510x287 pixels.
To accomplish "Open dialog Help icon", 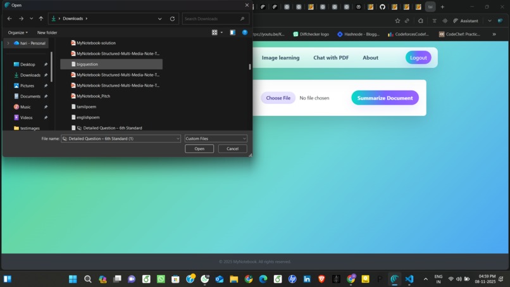I will pyautogui.click(x=245, y=32).
